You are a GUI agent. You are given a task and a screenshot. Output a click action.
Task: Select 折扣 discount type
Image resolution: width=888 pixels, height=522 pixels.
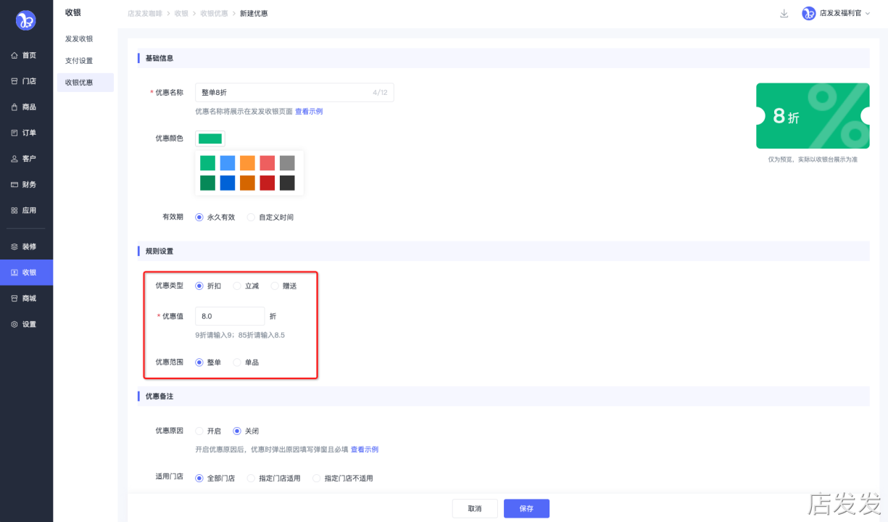coord(199,286)
